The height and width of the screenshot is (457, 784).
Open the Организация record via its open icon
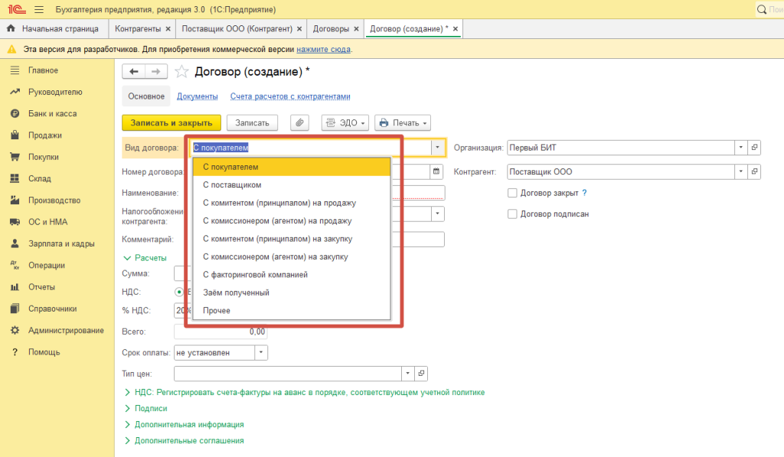754,148
